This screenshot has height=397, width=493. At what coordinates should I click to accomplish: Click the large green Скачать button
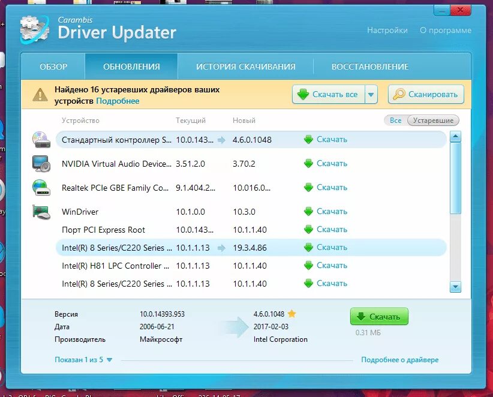pos(379,317)
